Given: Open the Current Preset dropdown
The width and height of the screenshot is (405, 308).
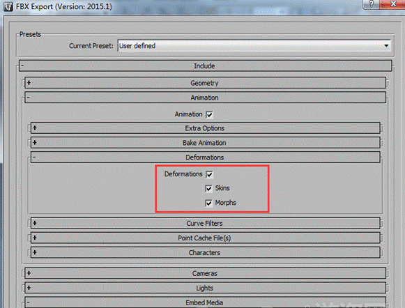Looking at the screenshot, I should point(254,46).
